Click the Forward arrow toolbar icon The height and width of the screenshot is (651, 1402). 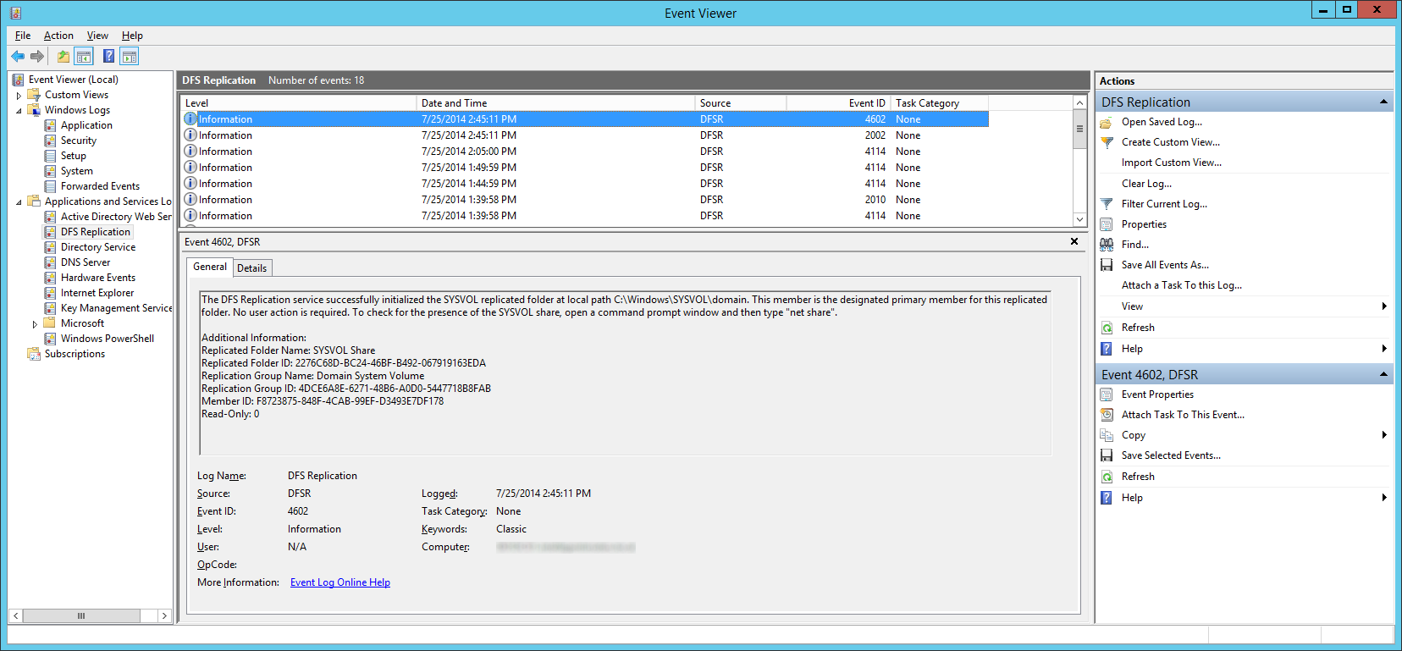click(36, 57)
